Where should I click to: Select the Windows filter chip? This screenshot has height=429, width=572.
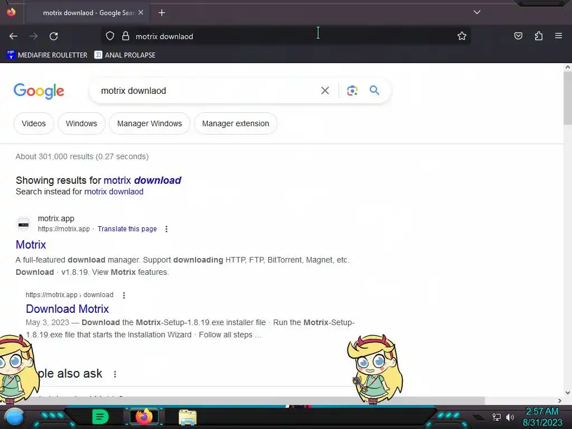[x=82, y=123]
